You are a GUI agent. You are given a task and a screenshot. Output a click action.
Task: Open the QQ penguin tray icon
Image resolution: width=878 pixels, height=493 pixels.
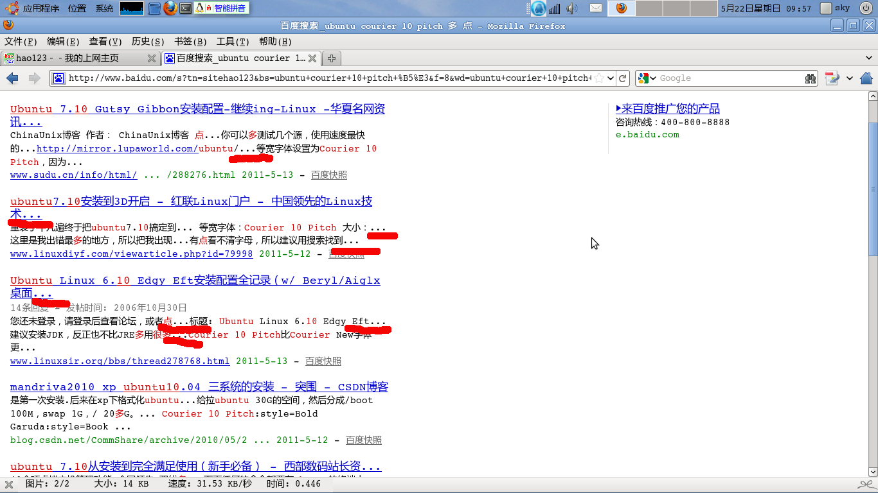538,8
